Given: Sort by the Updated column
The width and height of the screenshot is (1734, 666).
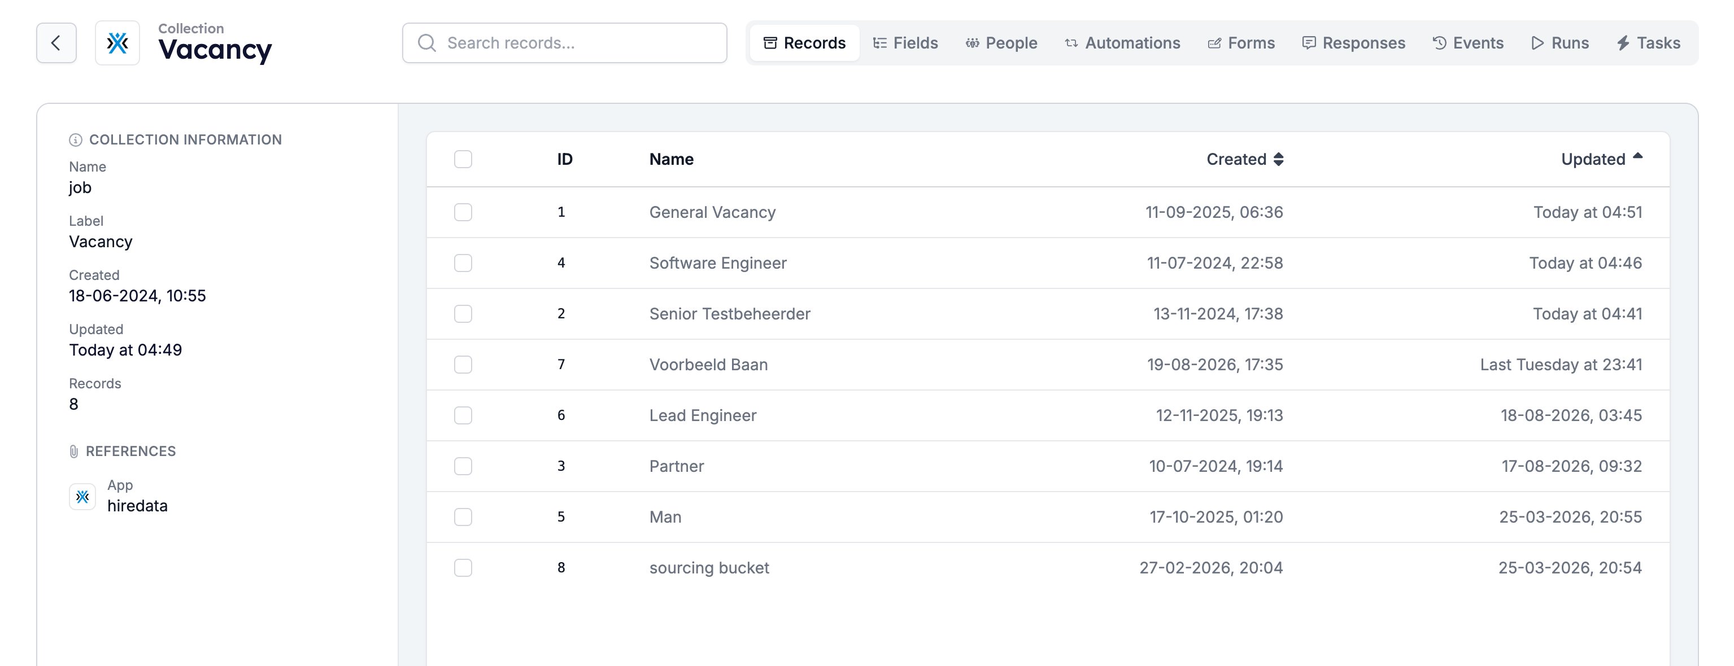Looking at the screenshot, I should pyautogui.click(x=1601, y=159).
